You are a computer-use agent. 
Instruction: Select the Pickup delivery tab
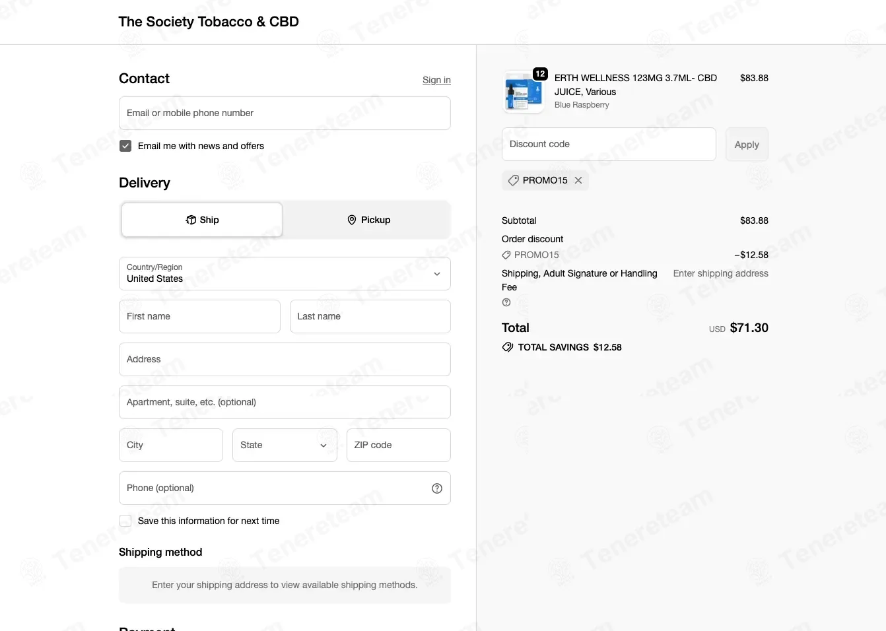pos(368,220)
